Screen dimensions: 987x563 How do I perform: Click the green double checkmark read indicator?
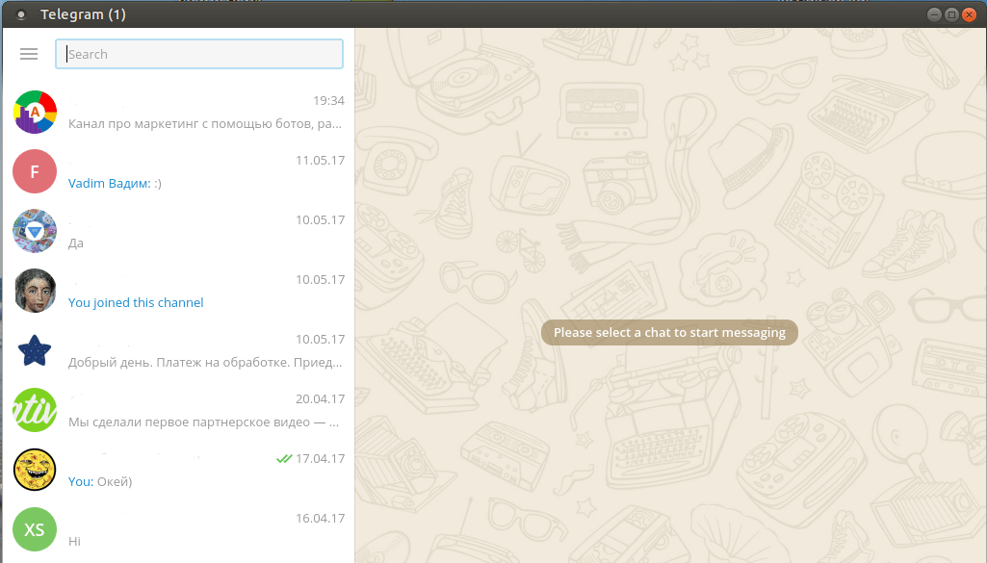tap(283, 459)
